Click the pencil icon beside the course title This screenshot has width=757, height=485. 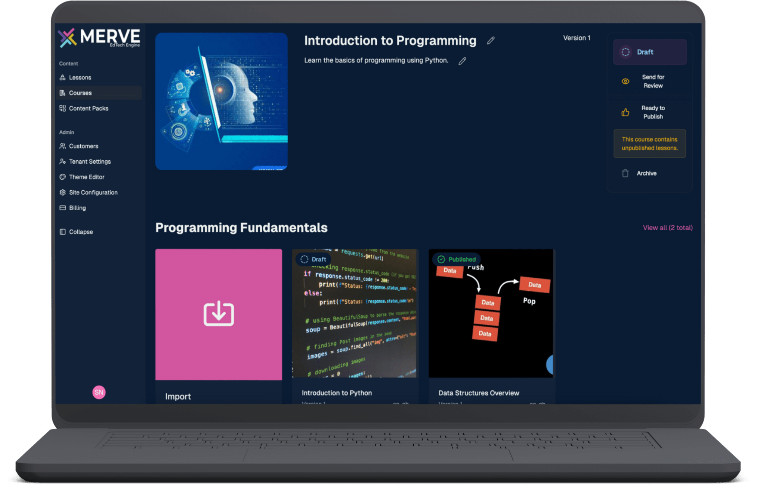click(491, 41)
